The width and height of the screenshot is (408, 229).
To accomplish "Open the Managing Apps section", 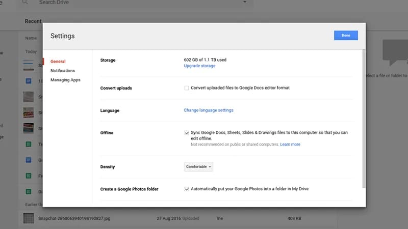I will tap(65, 80).
